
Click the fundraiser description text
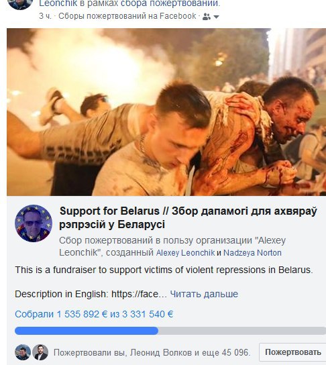pos(164,270)
